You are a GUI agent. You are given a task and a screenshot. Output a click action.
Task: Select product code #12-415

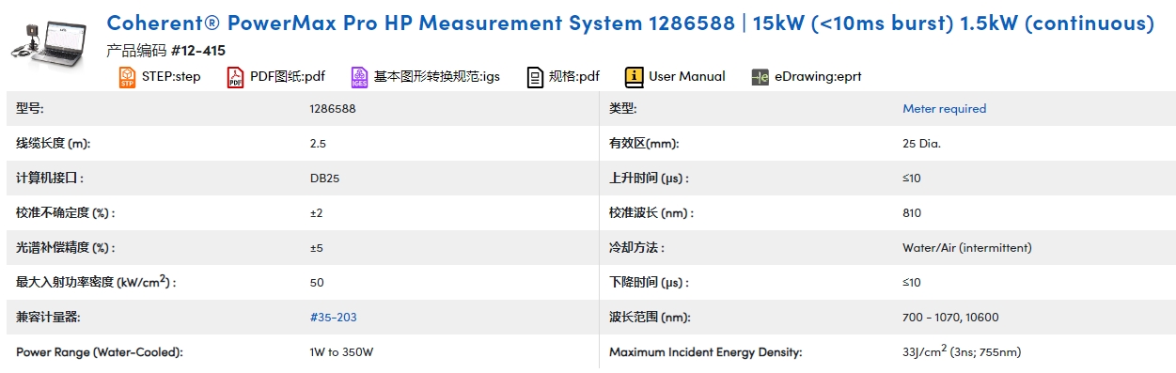pos(198,51)
